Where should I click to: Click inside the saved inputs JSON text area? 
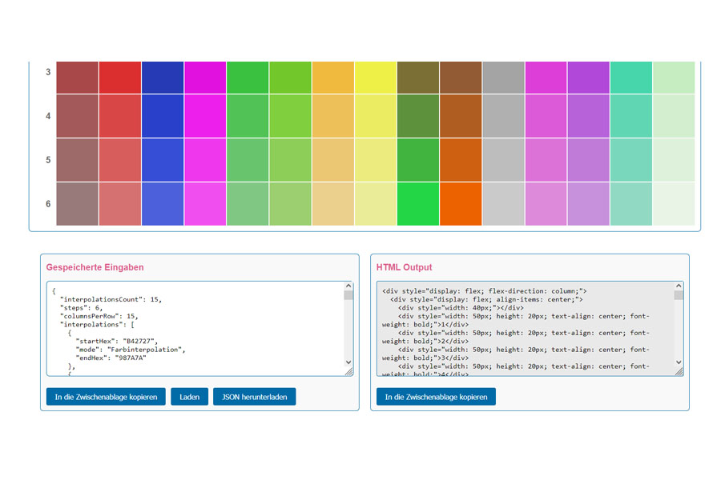[192, 328]
